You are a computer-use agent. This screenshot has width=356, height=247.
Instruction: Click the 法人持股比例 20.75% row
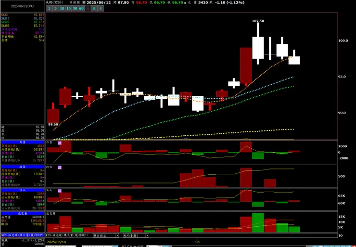click(x=23, y=208)
